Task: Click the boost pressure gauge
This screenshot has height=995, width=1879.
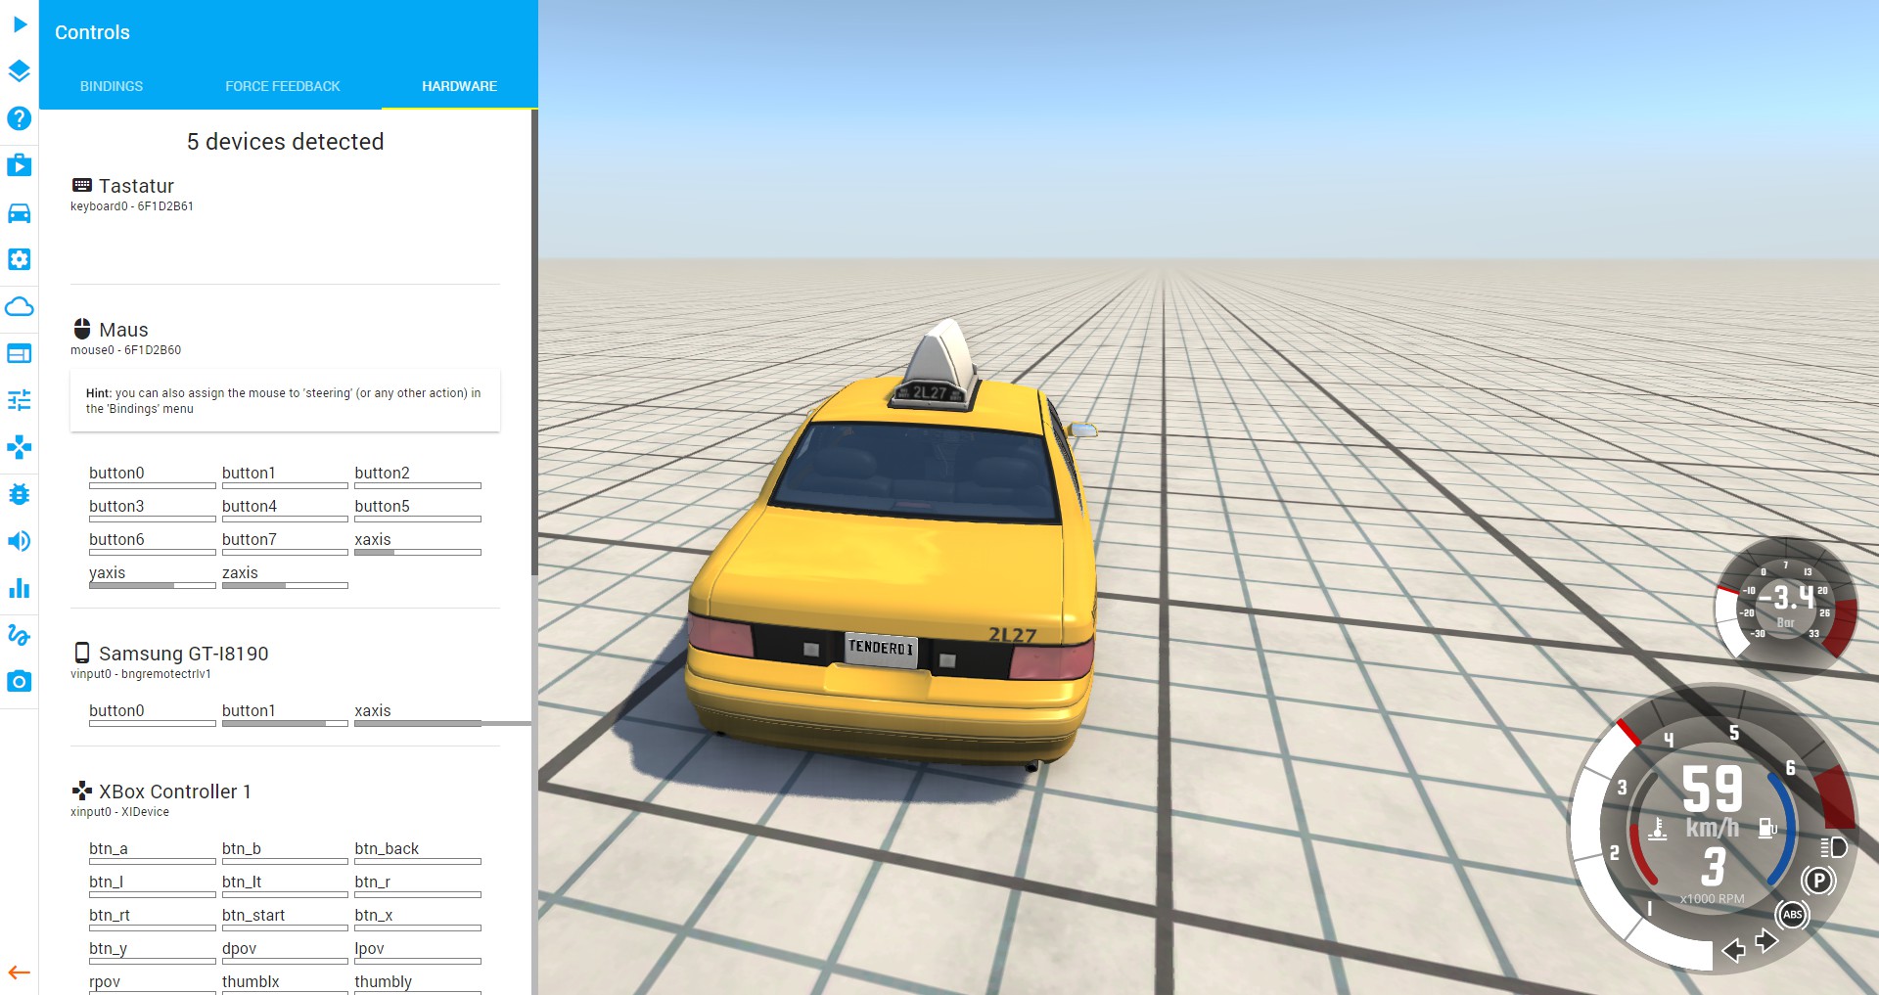Action: (x=1785, y=607)
